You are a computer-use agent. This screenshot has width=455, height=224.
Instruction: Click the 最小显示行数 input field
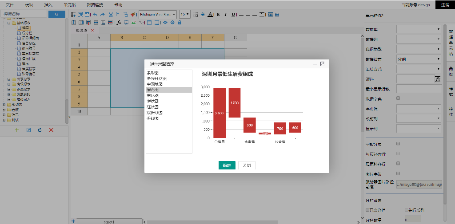(419, 89)
